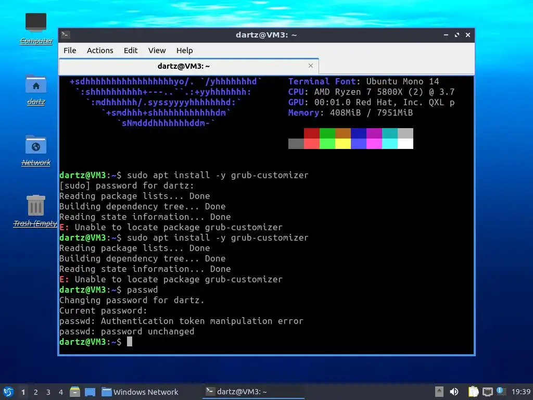The width and height of the screenshot is (533, 400).
Task: Minimize the terminal window
Action: point(446,35)
